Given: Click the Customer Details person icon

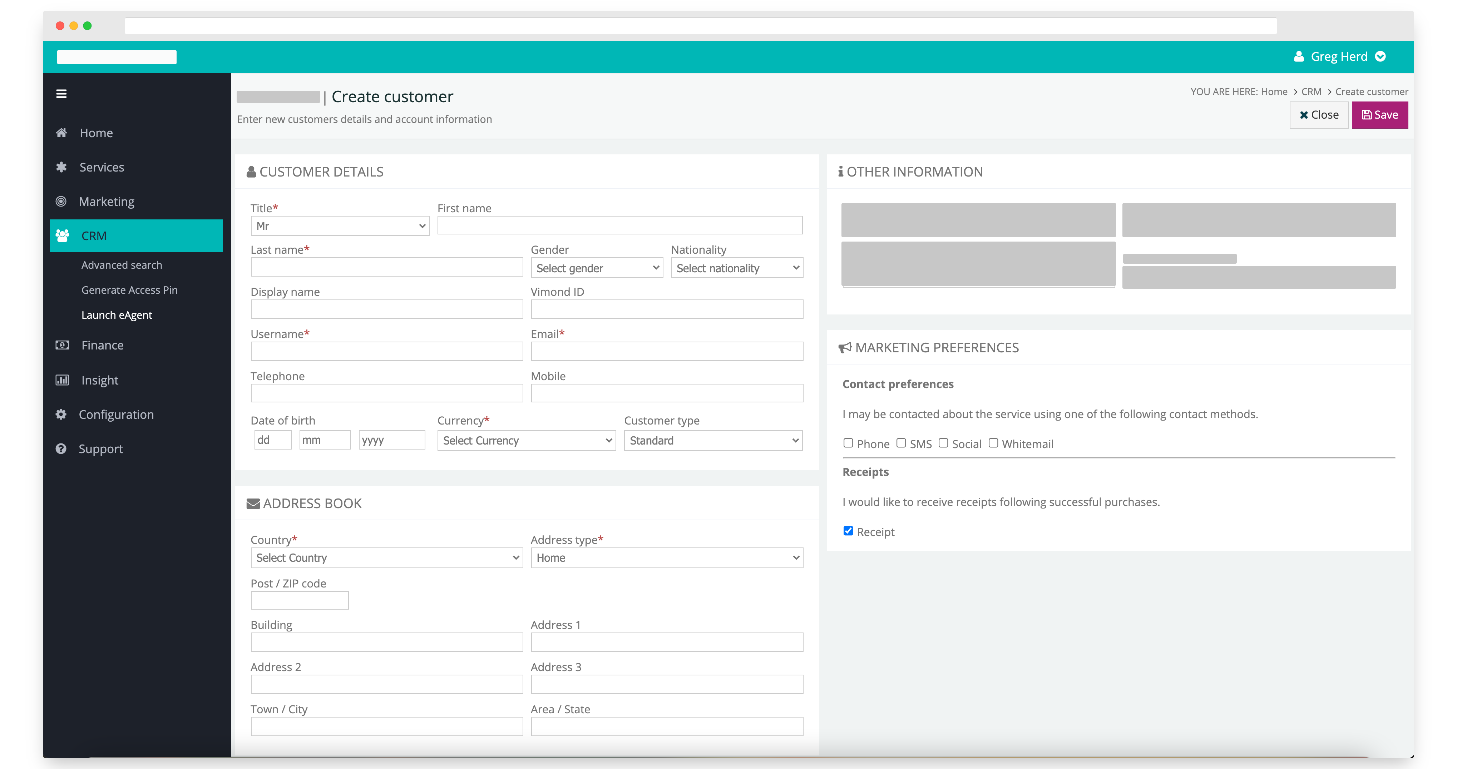Looking at the screenshot, I should [x=251, y=172].
